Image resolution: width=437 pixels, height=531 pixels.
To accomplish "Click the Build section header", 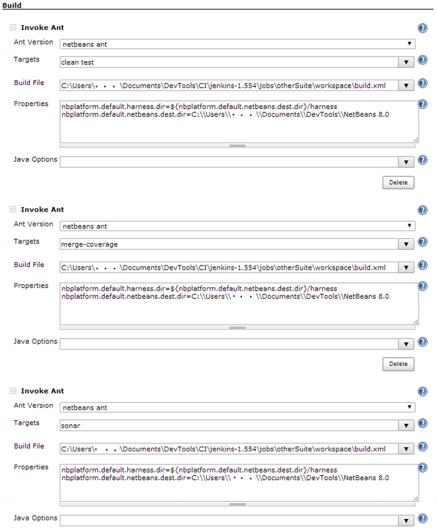I will coord(11,5).
